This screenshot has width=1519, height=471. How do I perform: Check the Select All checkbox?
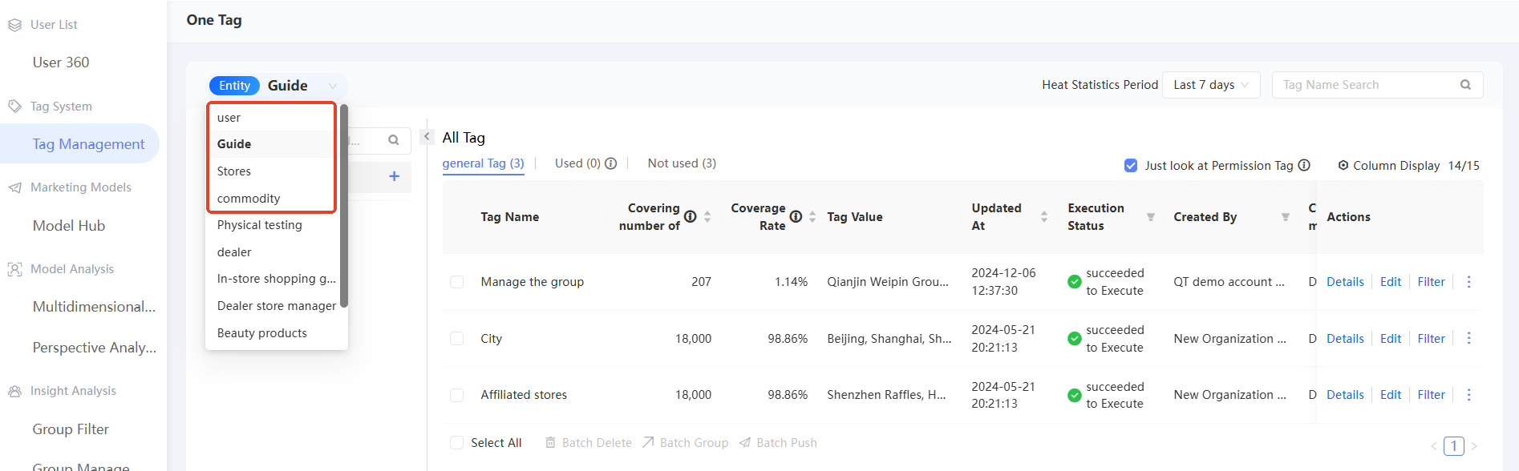(x=457, y=443)
